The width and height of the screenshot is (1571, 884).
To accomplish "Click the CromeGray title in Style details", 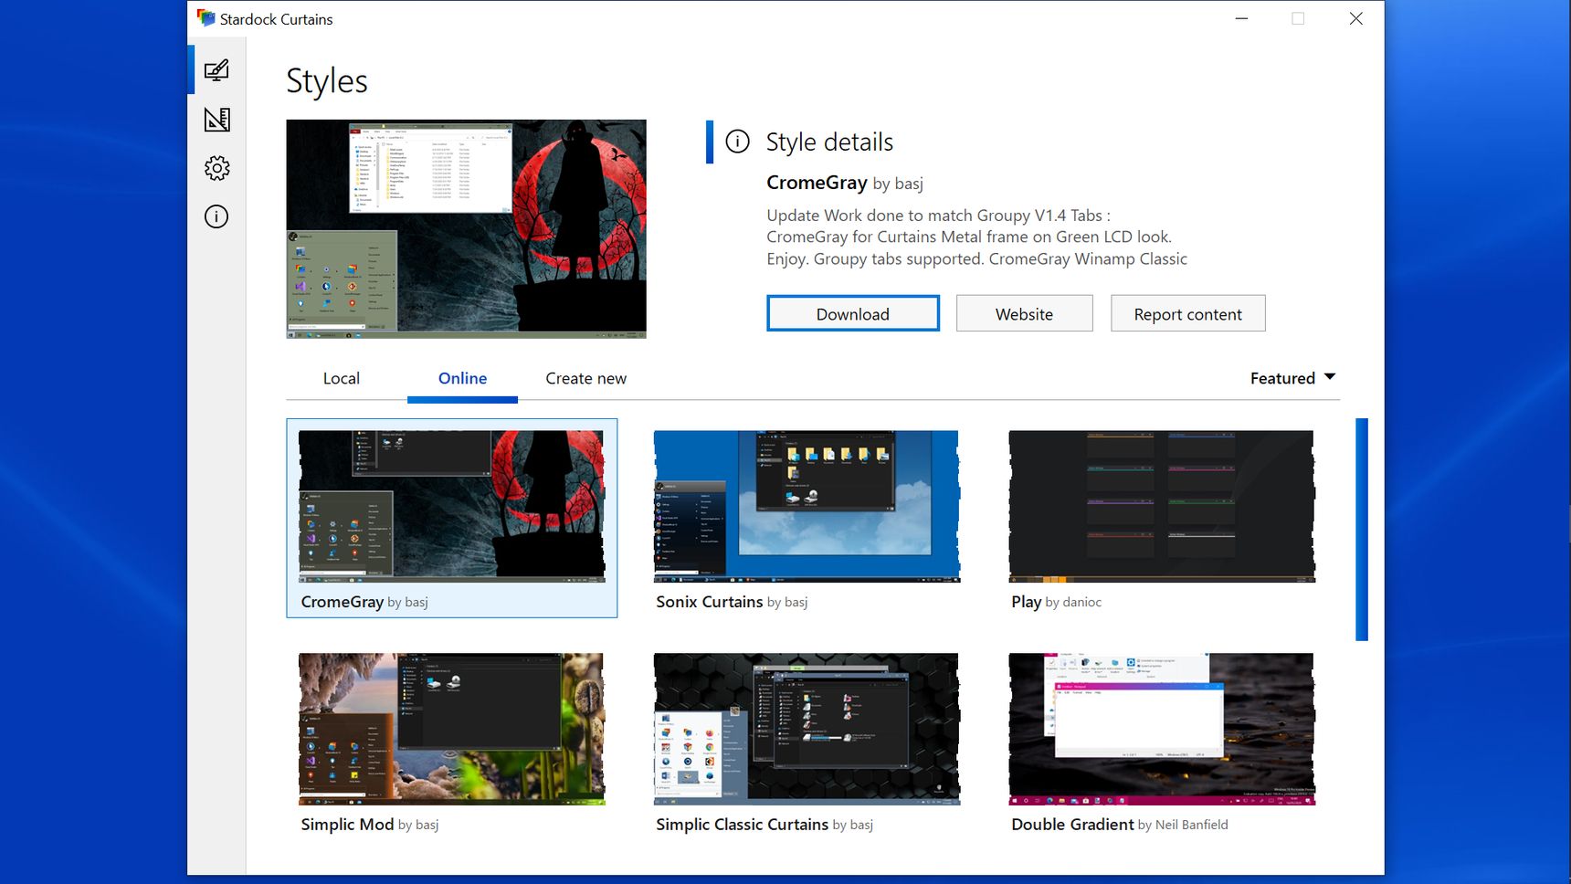I will pos(817,183).
